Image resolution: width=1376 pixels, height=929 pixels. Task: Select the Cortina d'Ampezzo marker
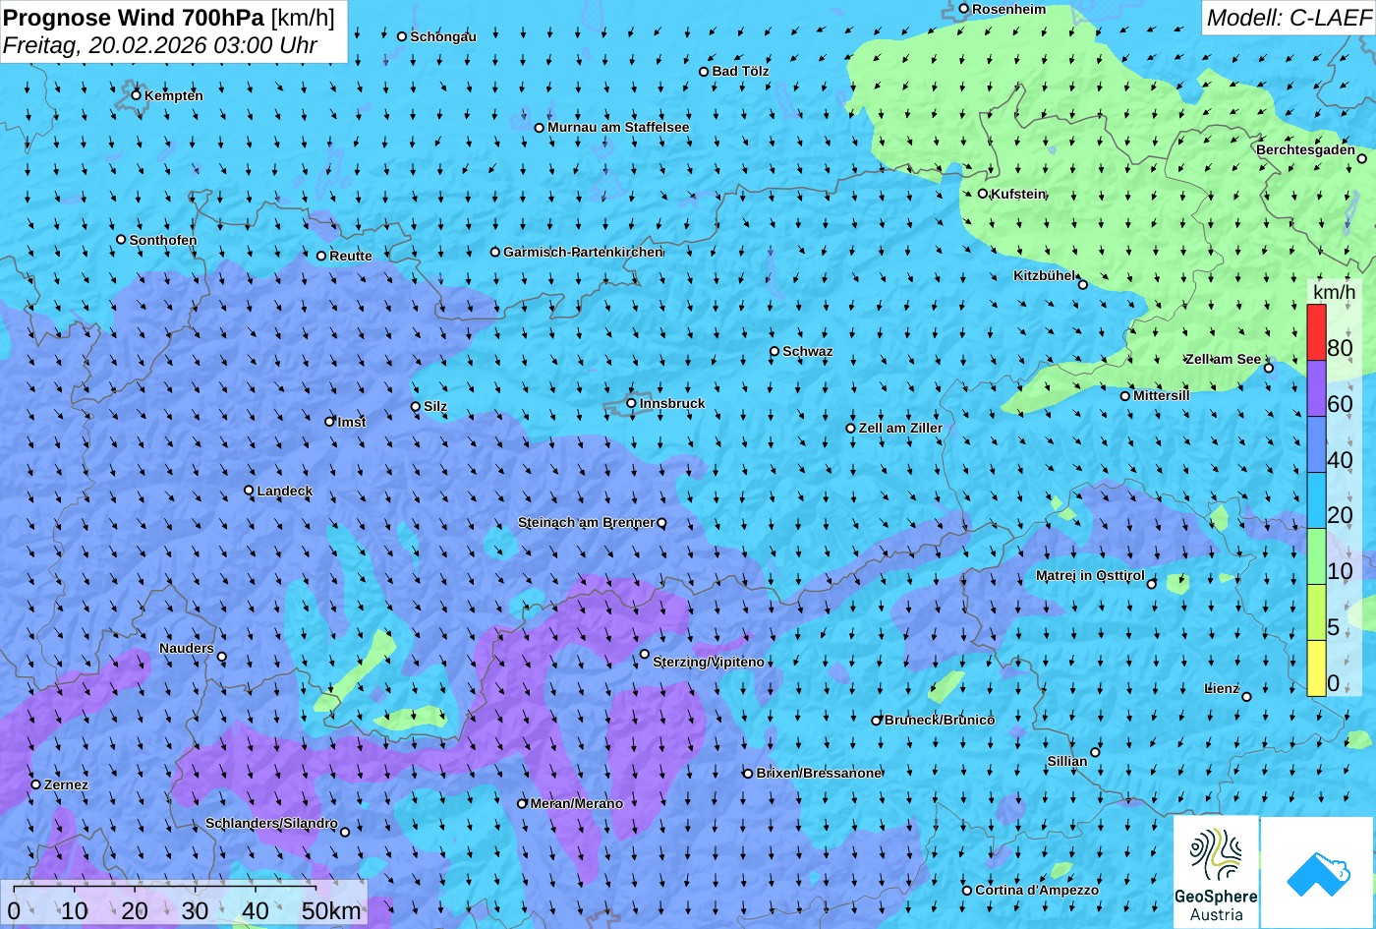point(967,890)
